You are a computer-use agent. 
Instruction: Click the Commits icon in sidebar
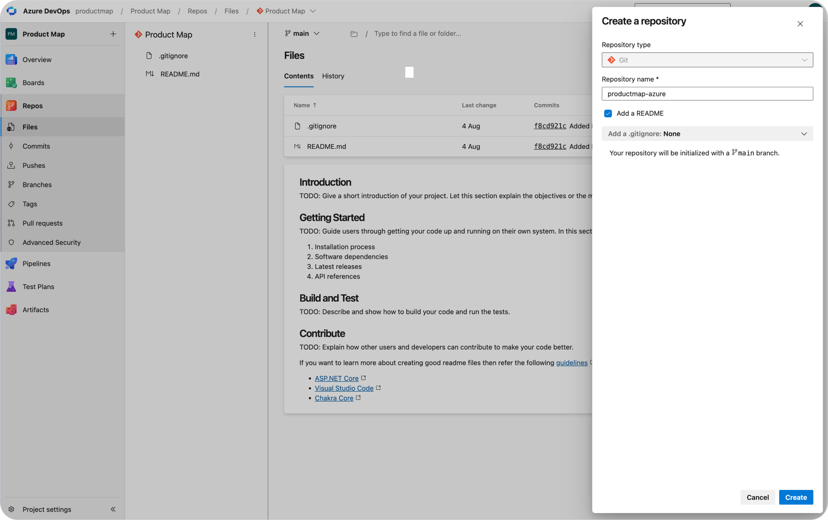coord(11,146)
